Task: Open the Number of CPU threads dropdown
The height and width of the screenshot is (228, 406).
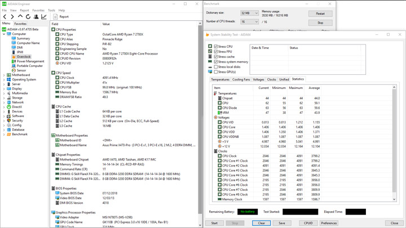Action: coord(249,22)
